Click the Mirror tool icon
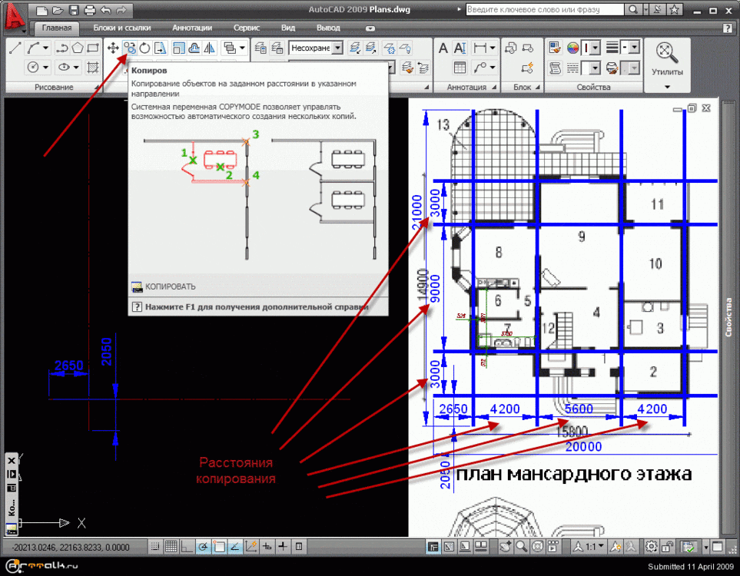This screenshot has height=576, width=740. pyautogui.click(x=210, y=48)
